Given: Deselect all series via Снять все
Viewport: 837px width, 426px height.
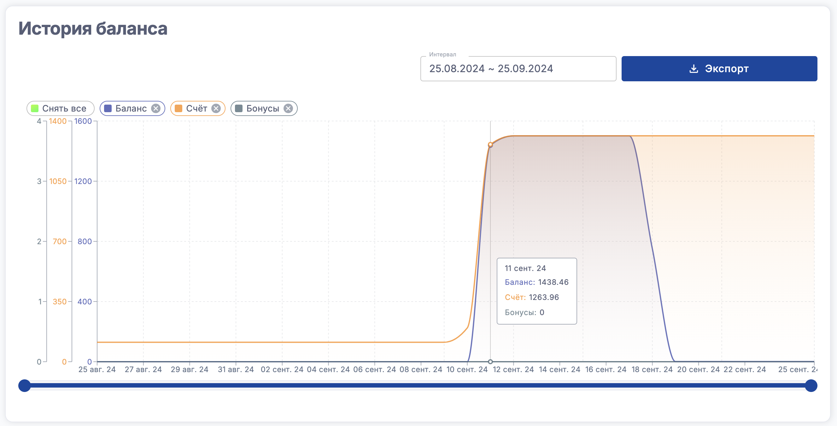Looking at the screenshot, I should [64, 108].
